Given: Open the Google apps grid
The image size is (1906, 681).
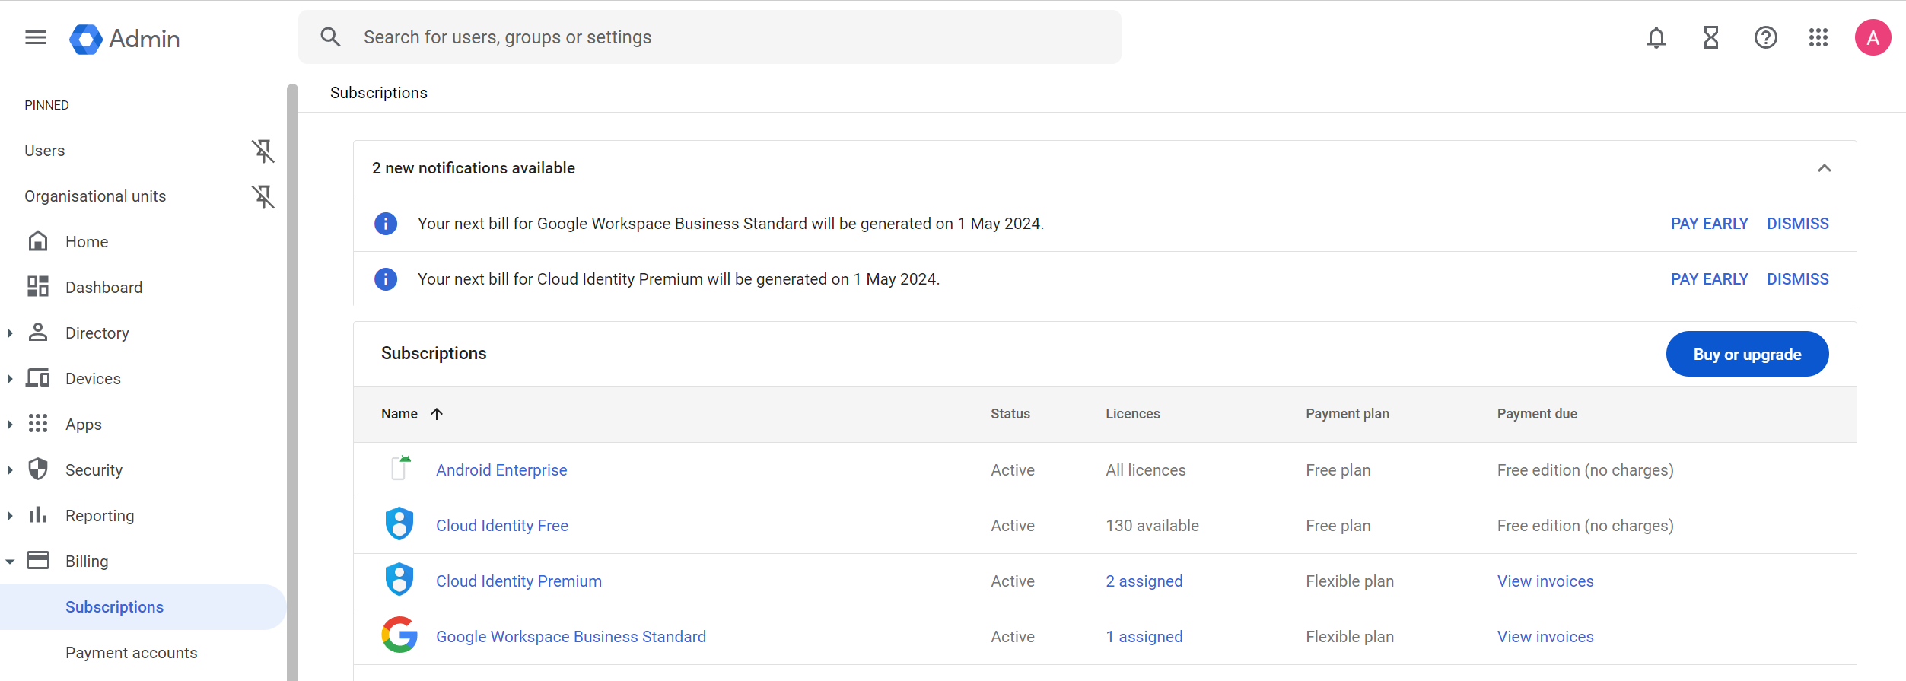Looking at the screenshot, I should 1818,37.
